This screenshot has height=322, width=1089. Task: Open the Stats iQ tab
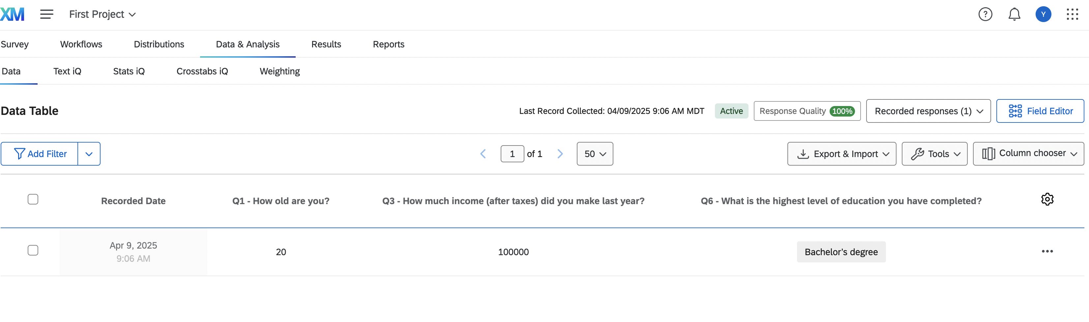tap(129, 71)
